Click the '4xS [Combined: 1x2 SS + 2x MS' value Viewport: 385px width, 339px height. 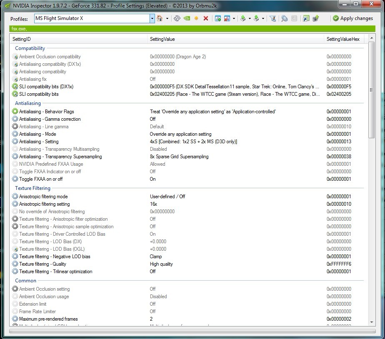click(193, 142)
